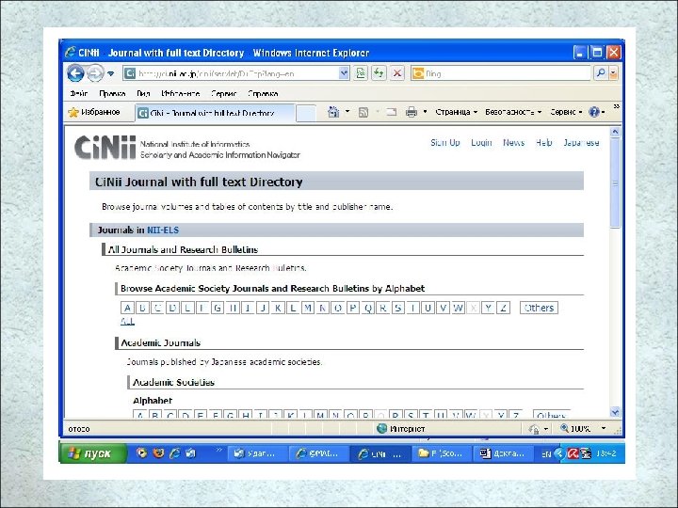Click the page scrollbar up arrow

(615, 133)
